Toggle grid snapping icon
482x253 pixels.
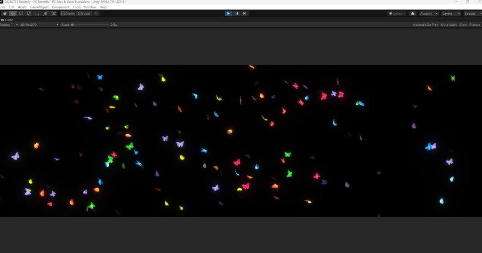tap(96, 14)
